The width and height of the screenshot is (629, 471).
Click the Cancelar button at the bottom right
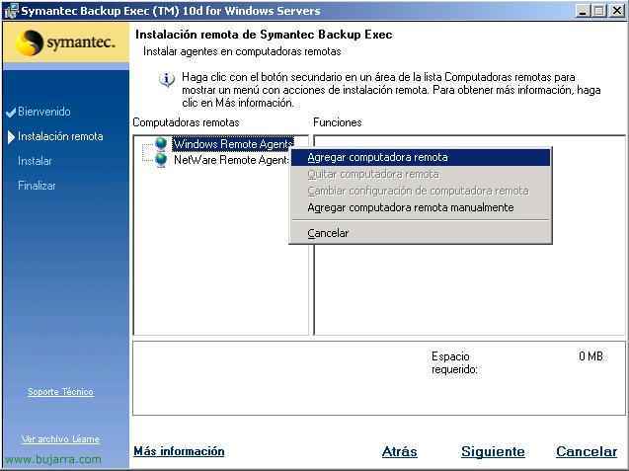pyautogui.click(x=587, y=451)
